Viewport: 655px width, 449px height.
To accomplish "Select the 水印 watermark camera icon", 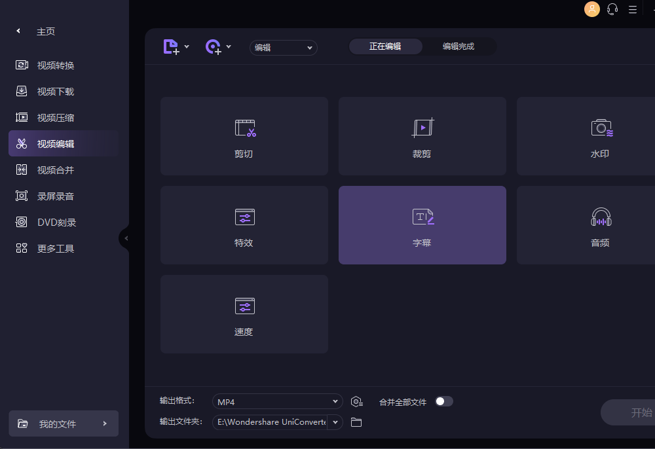I will tap(601, 128).
